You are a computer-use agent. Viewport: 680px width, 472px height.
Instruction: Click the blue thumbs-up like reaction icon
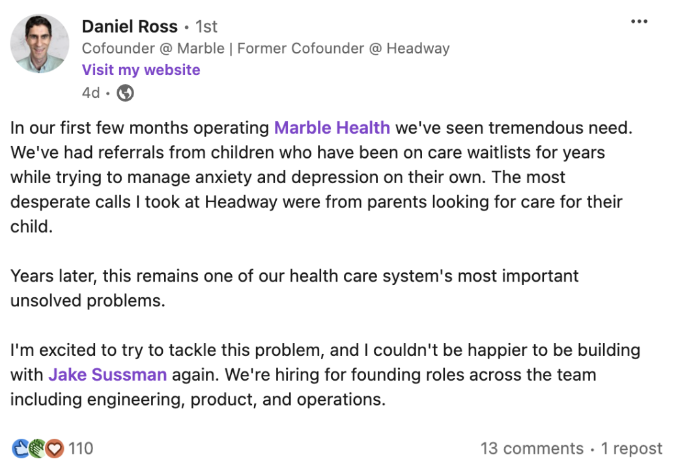(x=20, y=449)
